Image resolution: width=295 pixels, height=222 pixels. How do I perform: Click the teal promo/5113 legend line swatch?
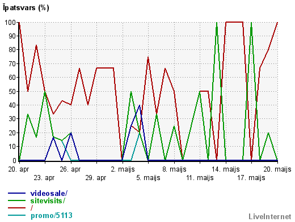(x=16, y=215)
